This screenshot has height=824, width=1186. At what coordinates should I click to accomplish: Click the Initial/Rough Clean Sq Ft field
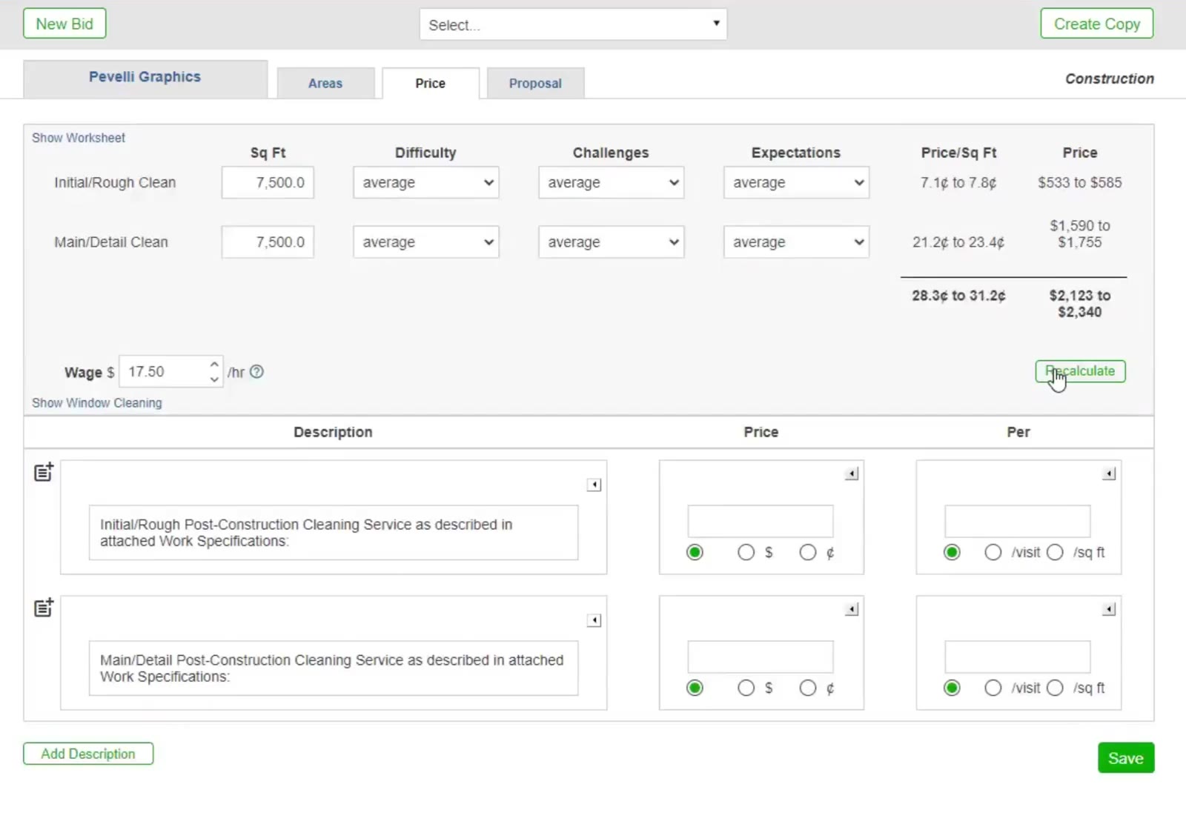268,182
